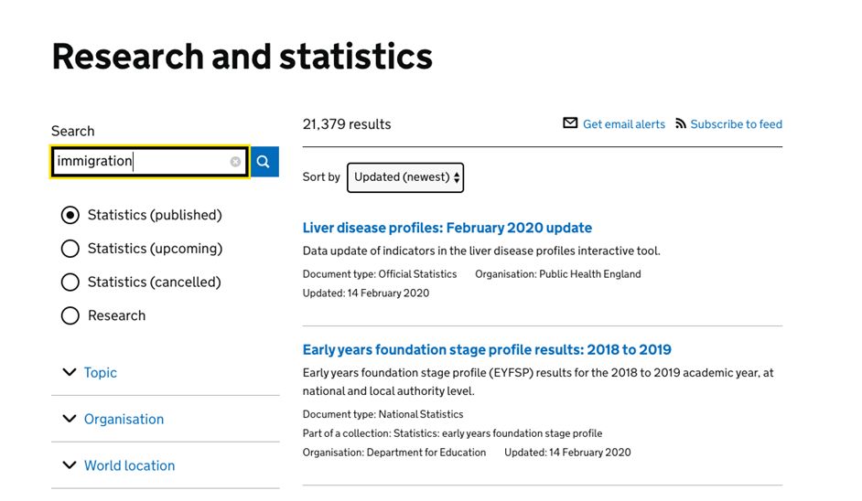Image resolution: width=862 pixels, height=501 pixels.
Task: Clear the search field with the x icon
Action: (235, 162)
